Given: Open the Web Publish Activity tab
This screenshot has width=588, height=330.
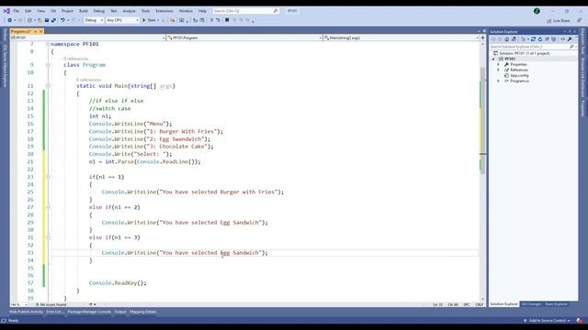Looking at the screenshot, I should [x=27, y=312].
